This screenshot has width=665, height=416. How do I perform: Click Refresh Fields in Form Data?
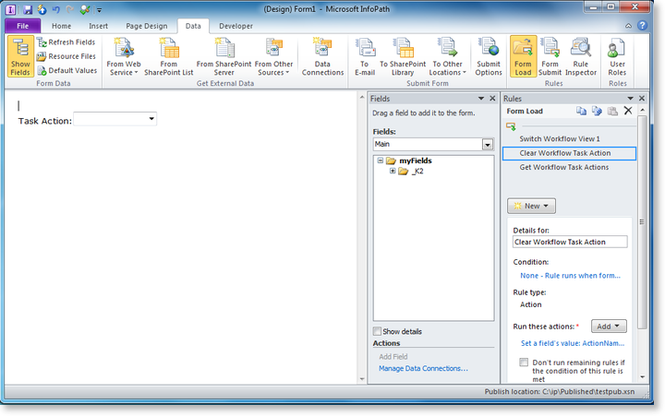(x=66, y=42)
